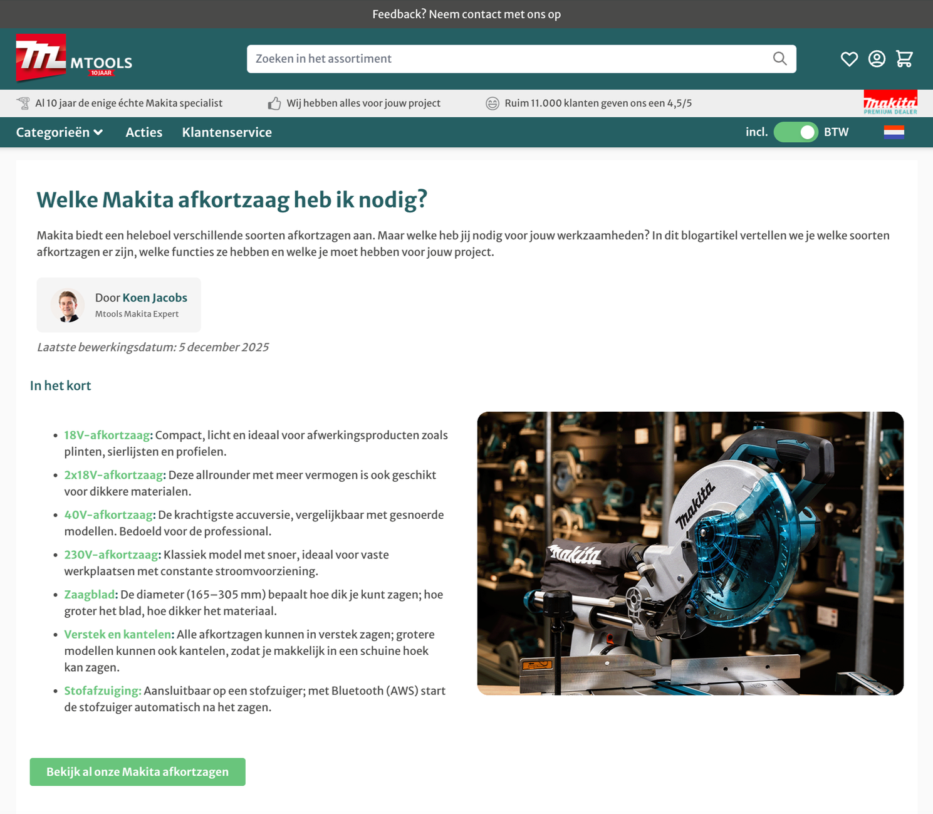Click the Makita Premium Dealer badge
The image size is (933, 814).
coord(890,102)
